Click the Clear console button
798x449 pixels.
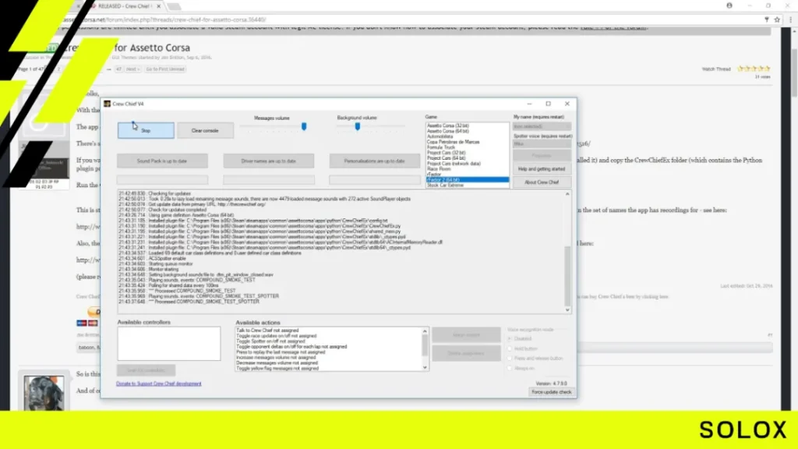click(x=205, y=130)
